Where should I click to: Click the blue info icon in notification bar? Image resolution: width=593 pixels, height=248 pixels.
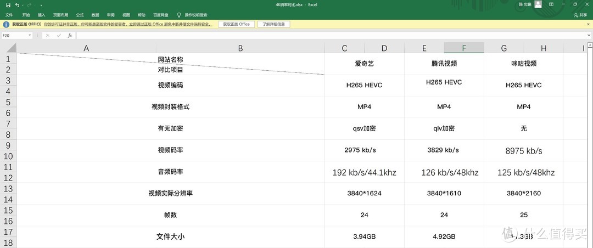6,24
